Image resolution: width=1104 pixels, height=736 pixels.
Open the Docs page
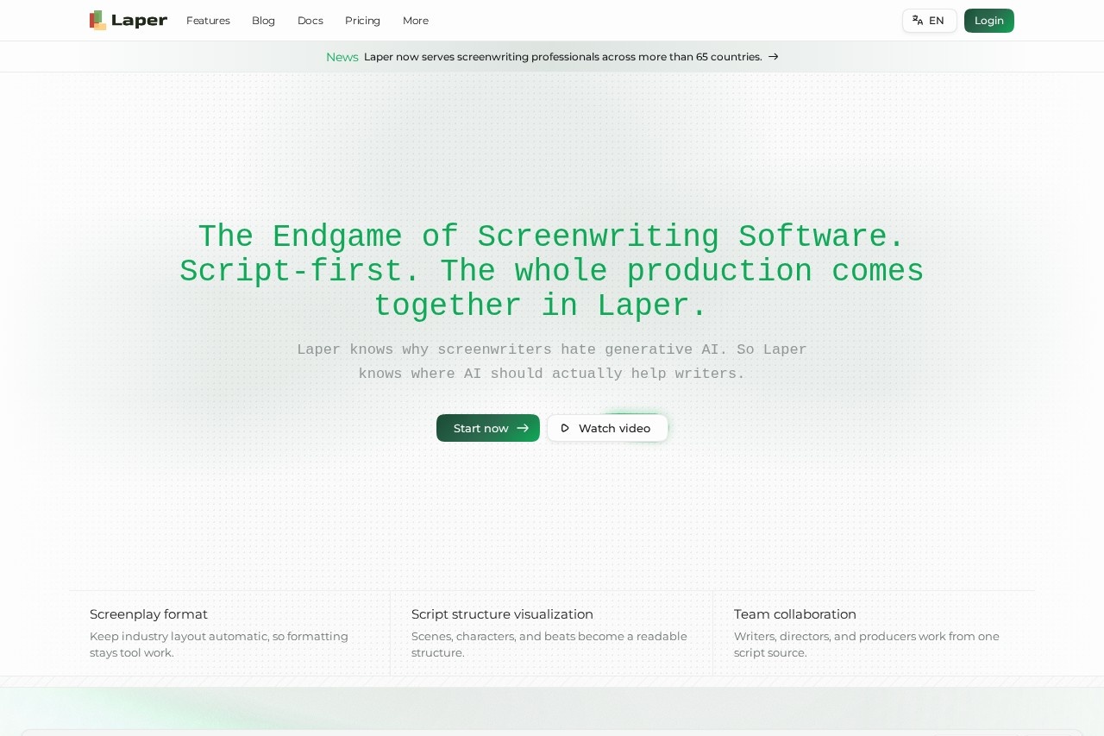click(310, 21)
